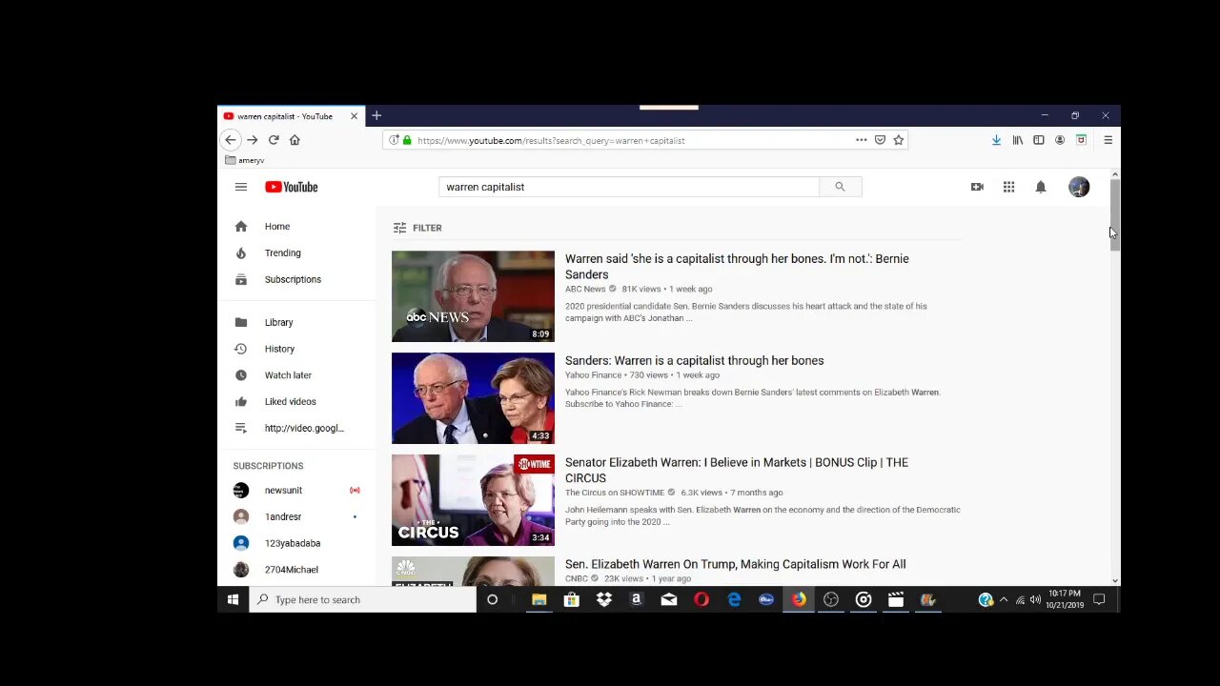Toggle the YouTube guide hamburger menu
This screenshot has width=1220, height=686.
tap(241, 187)
